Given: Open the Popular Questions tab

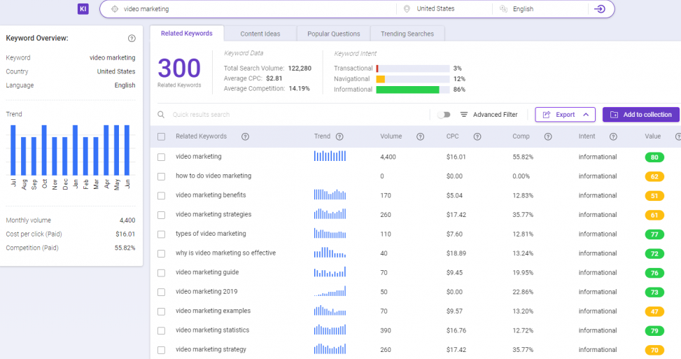Looking at the screenshot, I should point(334,34).
